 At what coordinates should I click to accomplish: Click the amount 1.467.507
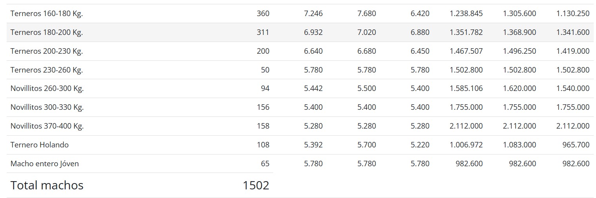pos(466,51)
